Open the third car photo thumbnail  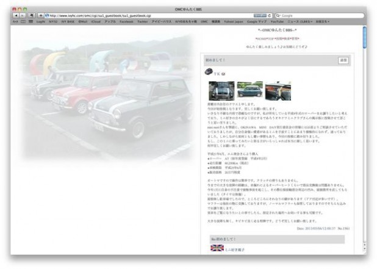click(278, 91)
